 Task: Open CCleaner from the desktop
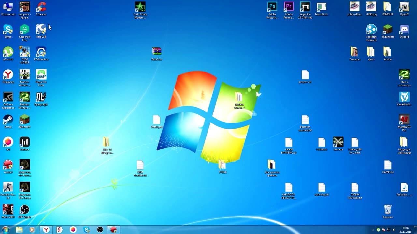[41, 9]
